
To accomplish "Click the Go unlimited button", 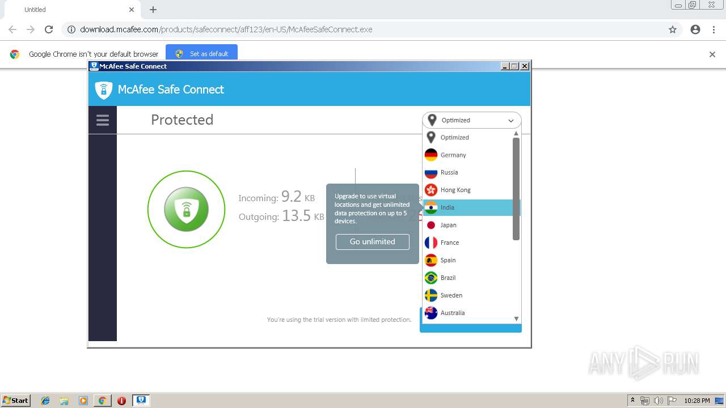I will (x=372, y=241).
